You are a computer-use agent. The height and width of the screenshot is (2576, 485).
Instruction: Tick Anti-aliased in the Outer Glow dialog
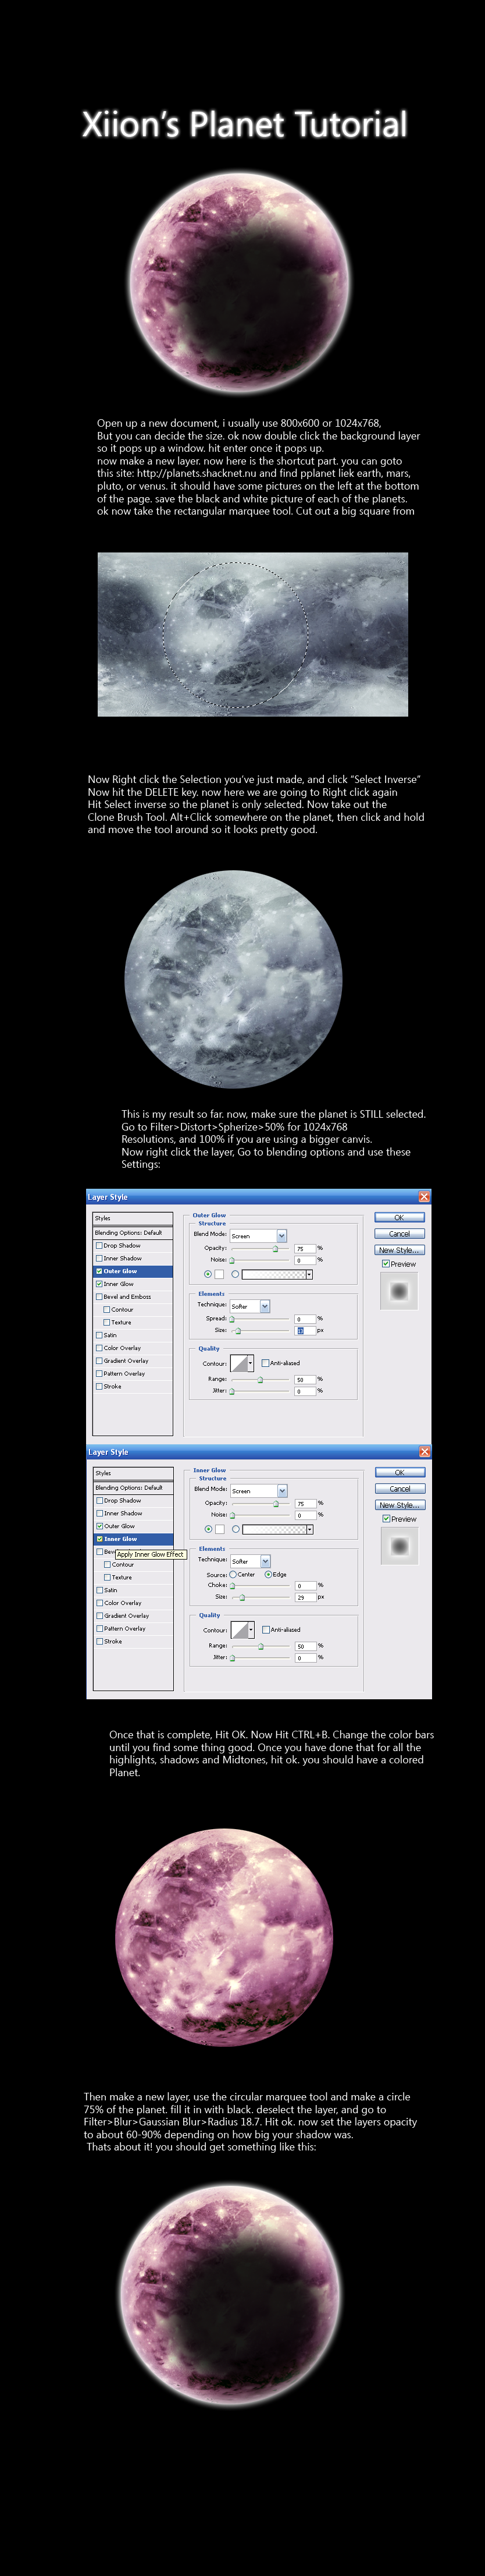pos(265,1363)
